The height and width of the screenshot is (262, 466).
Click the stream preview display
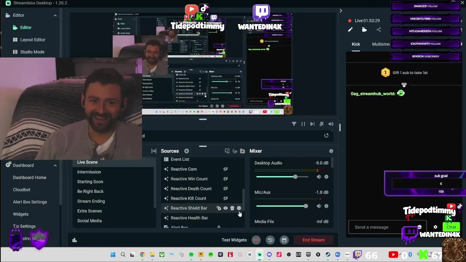click(202, 64)
